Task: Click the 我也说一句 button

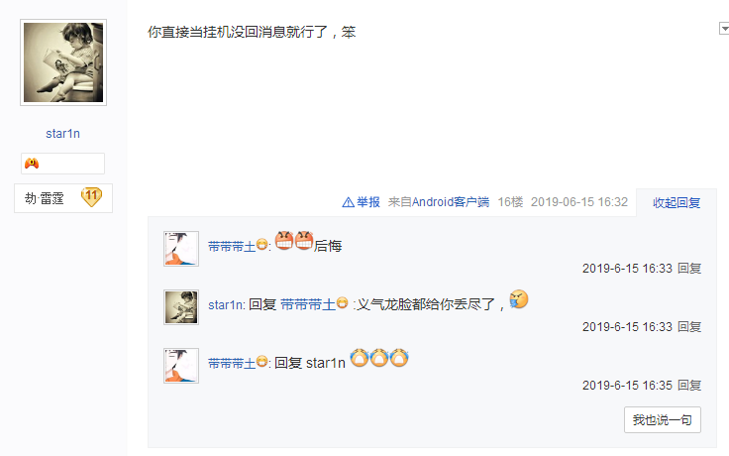Action: (662, 420)
